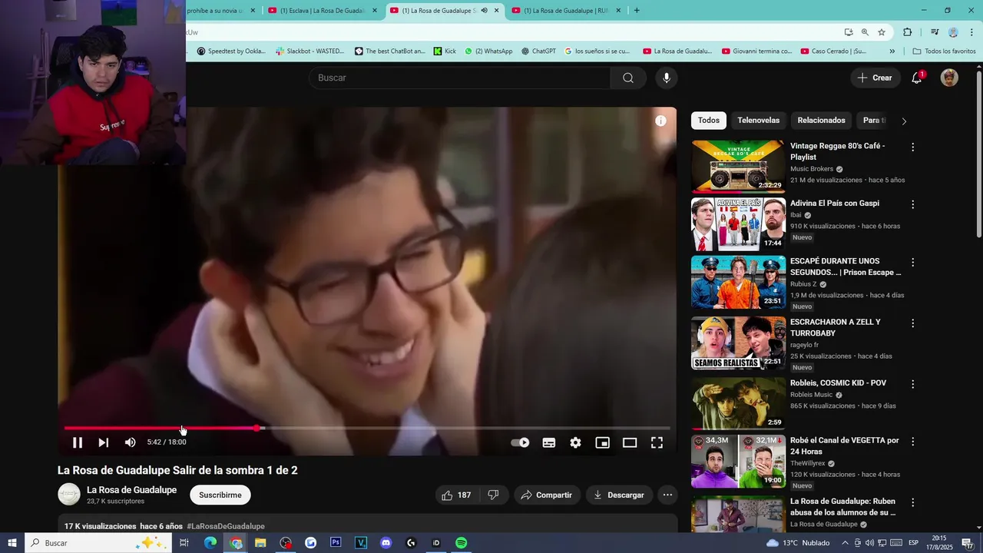Screen dimensions: 983x553
Task: Open options for Robleis COSMIC KID video
Action: point(912,384)
